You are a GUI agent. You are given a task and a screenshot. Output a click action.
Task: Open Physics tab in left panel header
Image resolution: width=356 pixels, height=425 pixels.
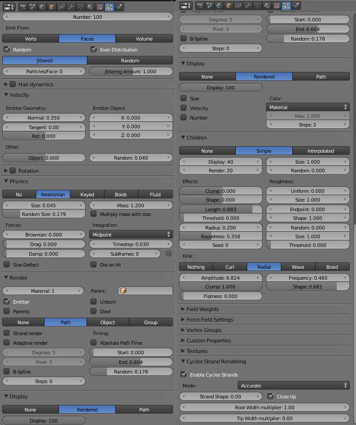point(119,7)
